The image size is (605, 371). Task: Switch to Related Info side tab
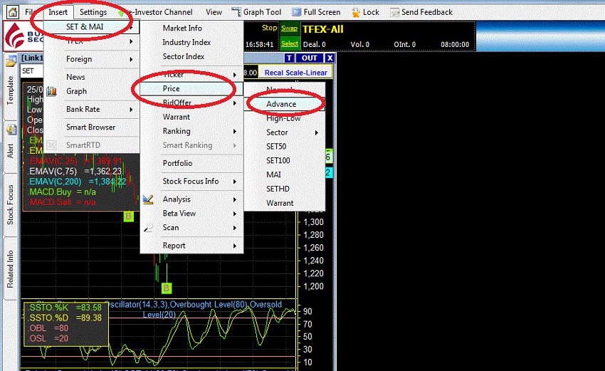tap(11, 269)
